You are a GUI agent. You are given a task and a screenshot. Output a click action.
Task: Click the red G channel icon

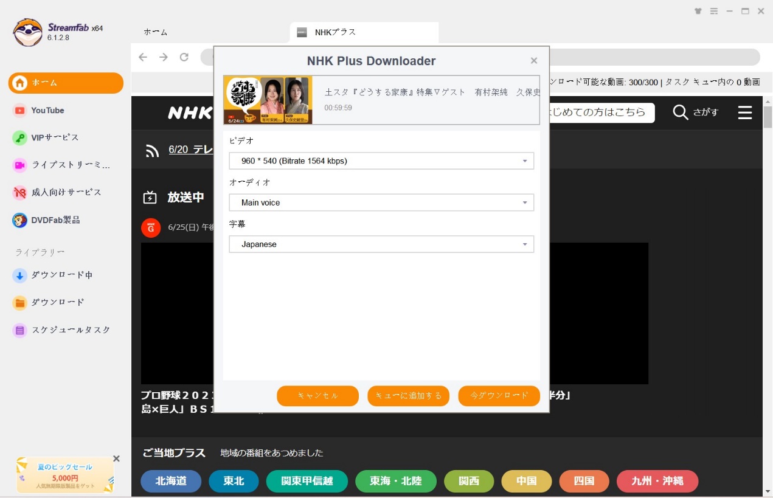151,227
